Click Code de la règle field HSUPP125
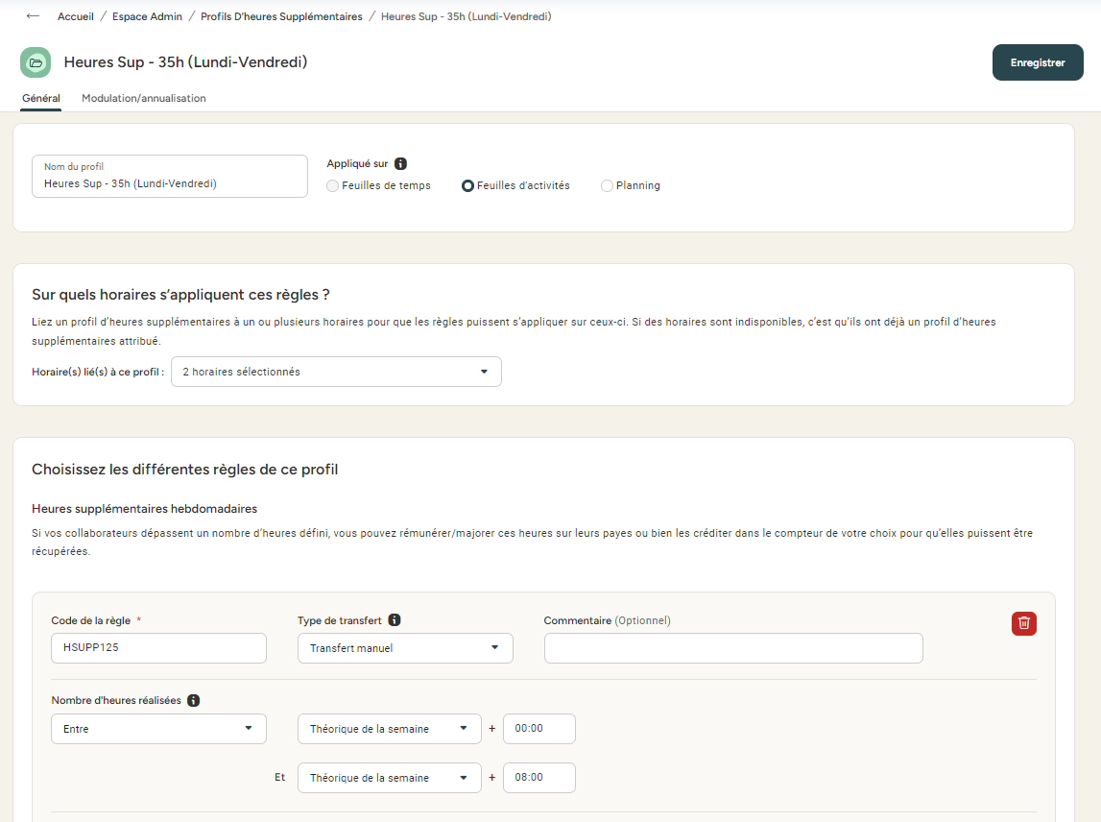Viewport: 1101px width, 822px height. tap(158, 648)
